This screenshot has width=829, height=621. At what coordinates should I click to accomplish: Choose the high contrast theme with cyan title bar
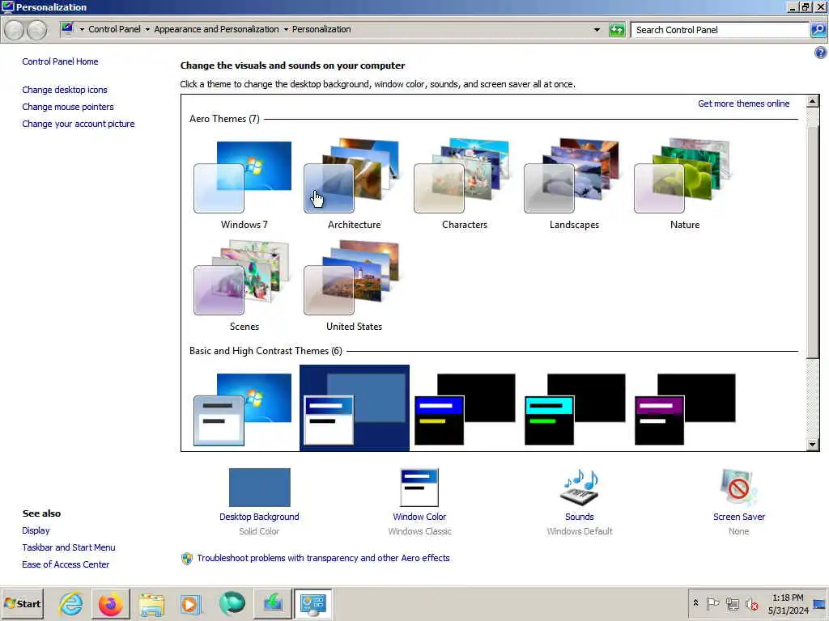pos(574,409)
